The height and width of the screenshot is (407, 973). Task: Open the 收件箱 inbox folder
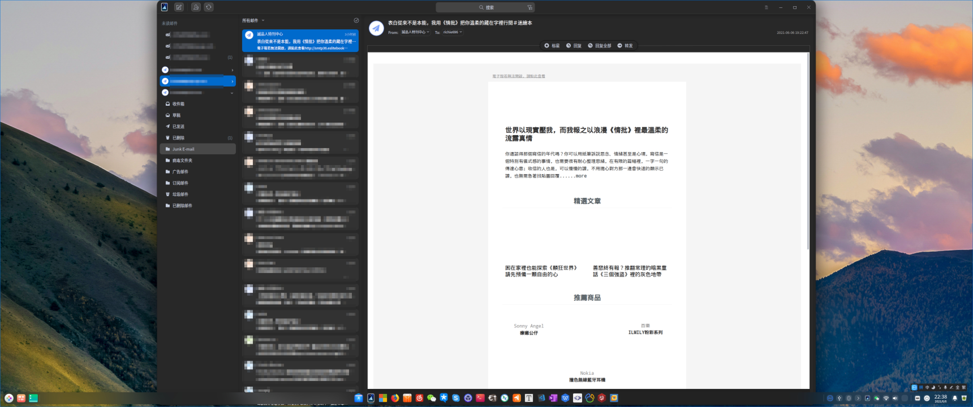point(178,104)
